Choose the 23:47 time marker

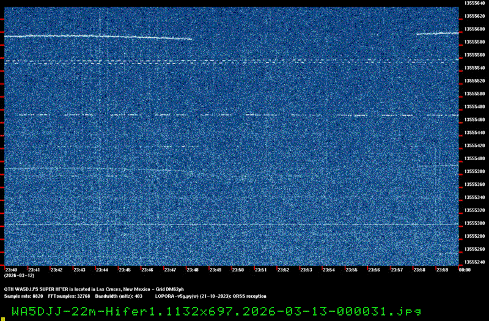(x=170, y=270)
